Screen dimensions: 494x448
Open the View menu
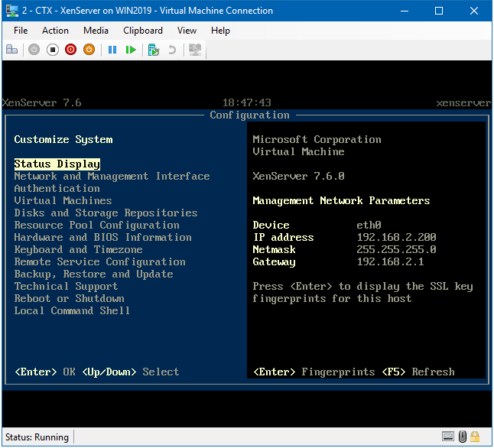pos(187,31)
